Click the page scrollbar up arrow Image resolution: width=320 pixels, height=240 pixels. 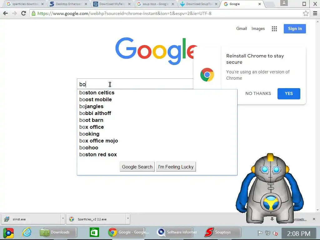tap(317, 21)
